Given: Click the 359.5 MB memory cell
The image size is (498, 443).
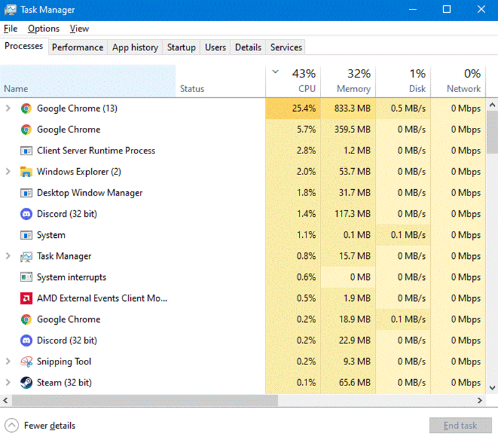Looking at the screenshot, I should coord(348,129).
